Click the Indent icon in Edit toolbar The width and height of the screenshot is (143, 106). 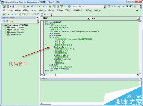tap(127, 7)
